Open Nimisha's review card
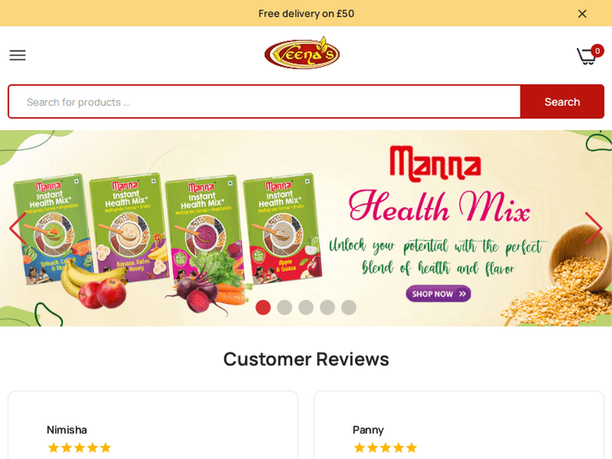Image resolution: width=612 pixels, height=459 pixels. coord(153,425)
